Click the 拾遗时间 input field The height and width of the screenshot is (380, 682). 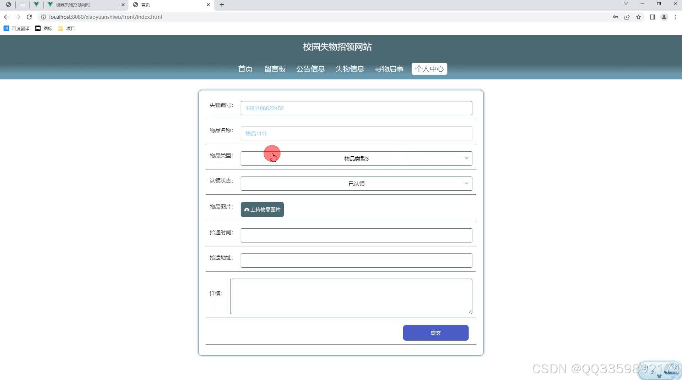tap(356, 235)
